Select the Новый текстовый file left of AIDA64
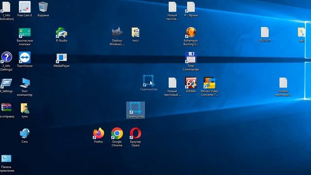This screenshot has height=175, width=311. tap(172, 87)
